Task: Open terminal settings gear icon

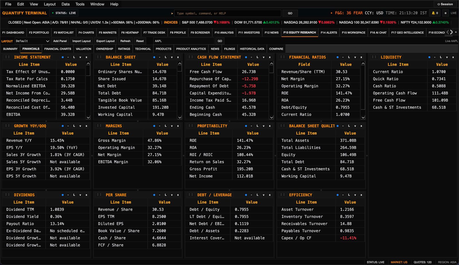Action: coord(445,13)
